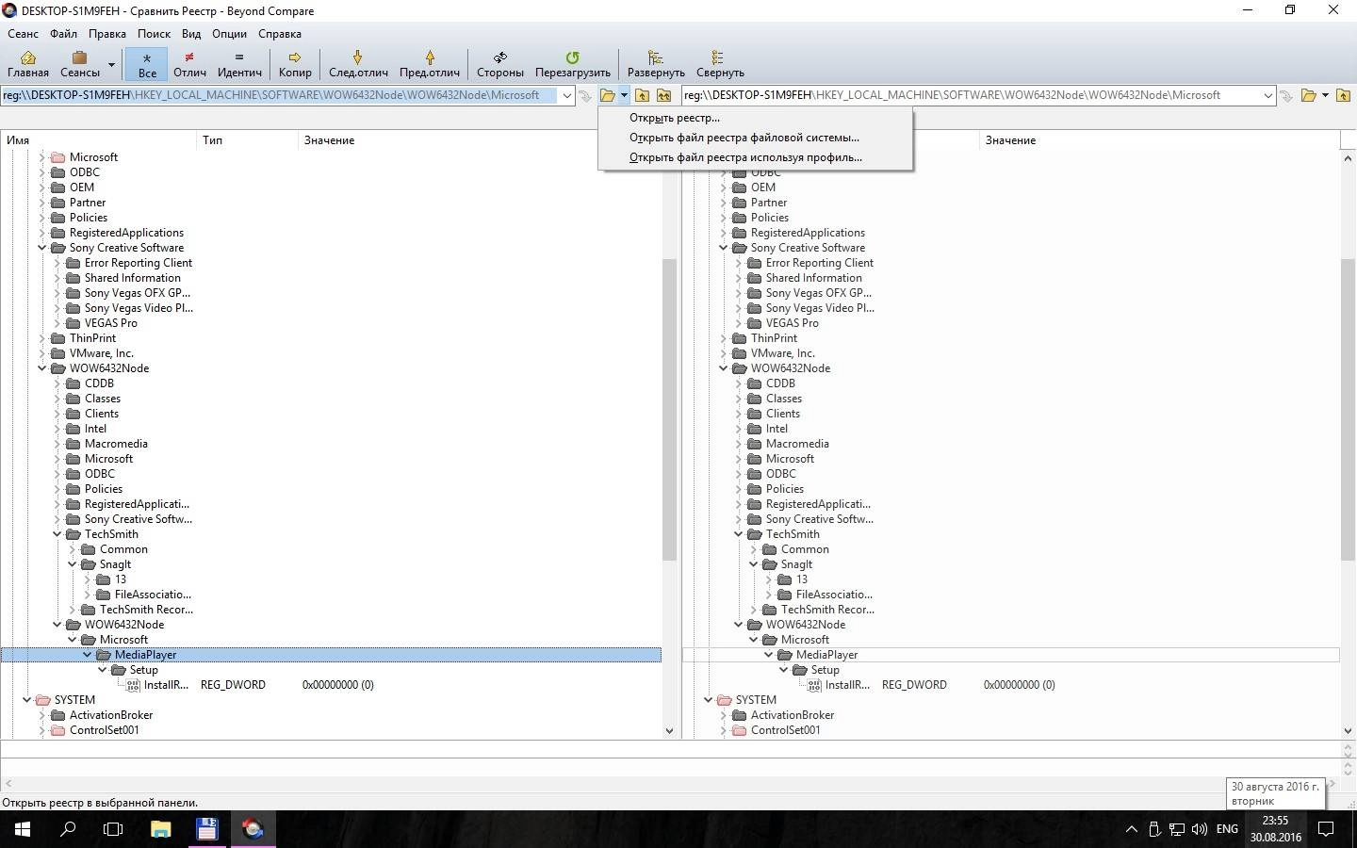Click right pane scroll down arrow
Image resolution: width=1357 pixels, height=848 pixels.
coord(1348,730)
